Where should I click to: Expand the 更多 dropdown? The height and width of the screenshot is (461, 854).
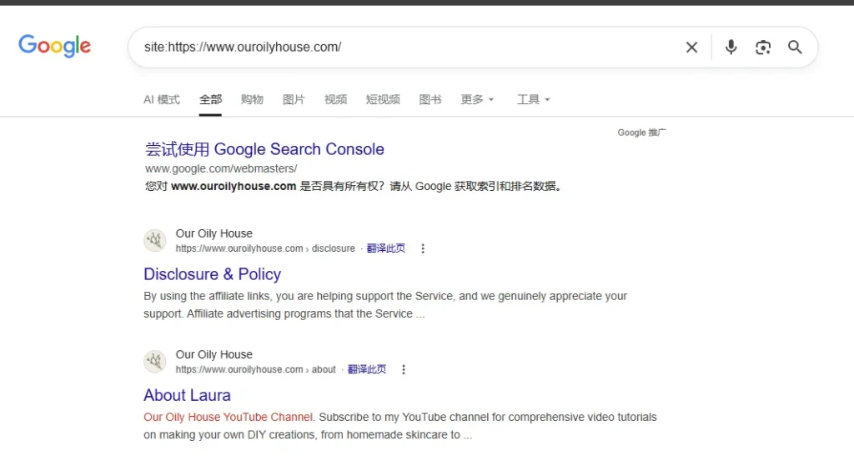[477, 99]
